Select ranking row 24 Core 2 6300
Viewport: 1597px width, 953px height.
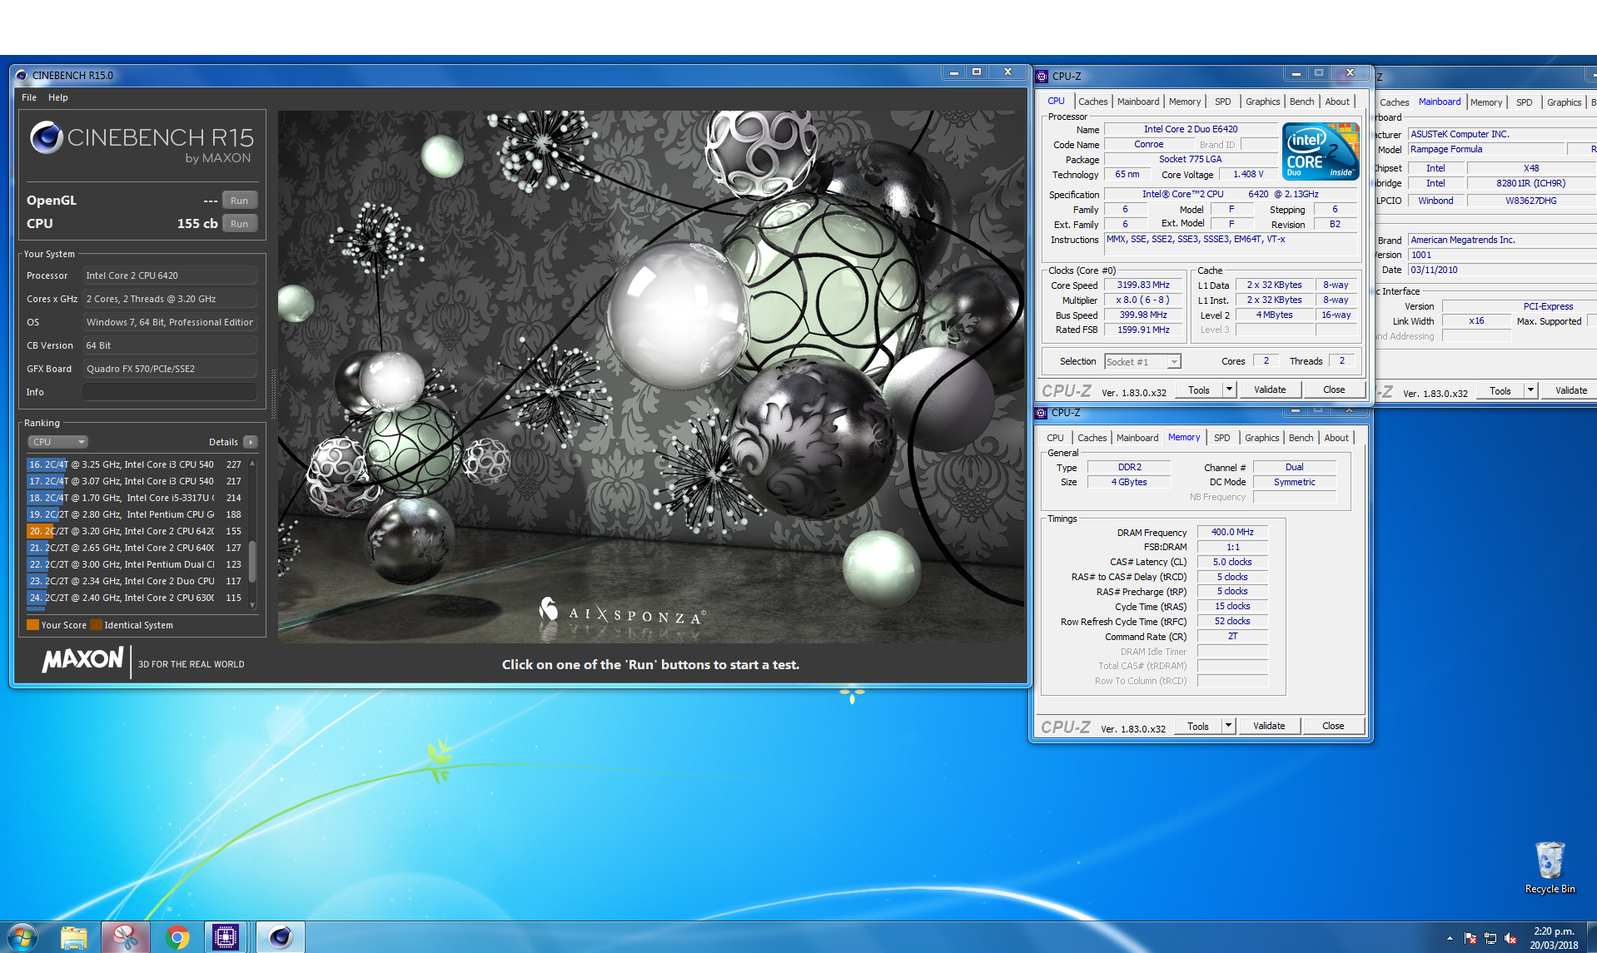[136, 598]
